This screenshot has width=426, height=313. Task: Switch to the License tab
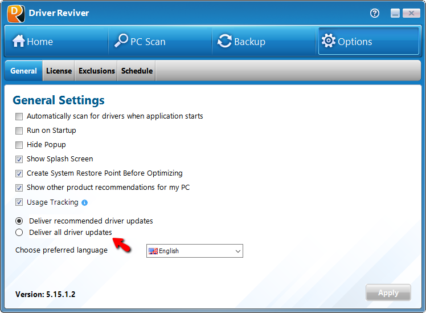click(59, 71)
